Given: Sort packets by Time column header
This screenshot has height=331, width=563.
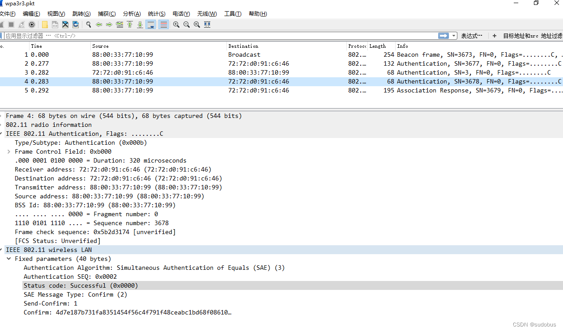Looking at the screenshot, I should click(x=60, y=46).
